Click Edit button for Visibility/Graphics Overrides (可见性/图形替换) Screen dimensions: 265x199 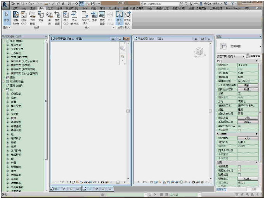tap(248, 85)
